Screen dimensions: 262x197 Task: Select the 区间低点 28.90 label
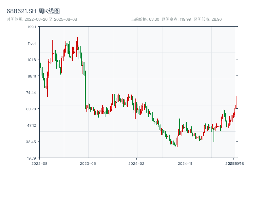(x=208, y=19)
